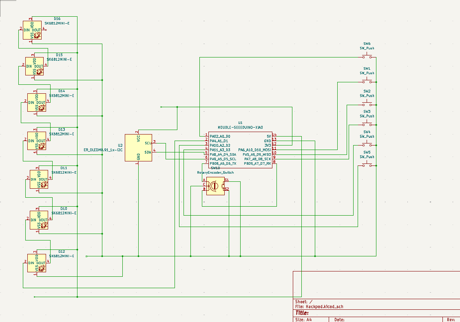This screenshot has height=322, width=460.
Task: Click the PA8_A4_D4_SDA pin name
Action: pos(223,154)
